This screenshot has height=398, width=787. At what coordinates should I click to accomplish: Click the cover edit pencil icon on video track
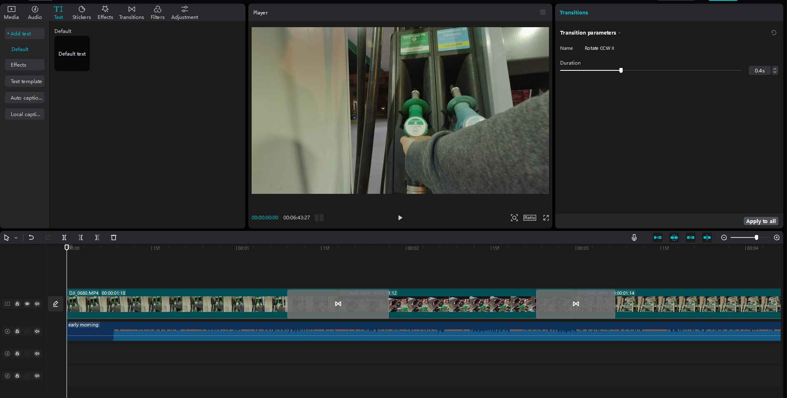56,304
